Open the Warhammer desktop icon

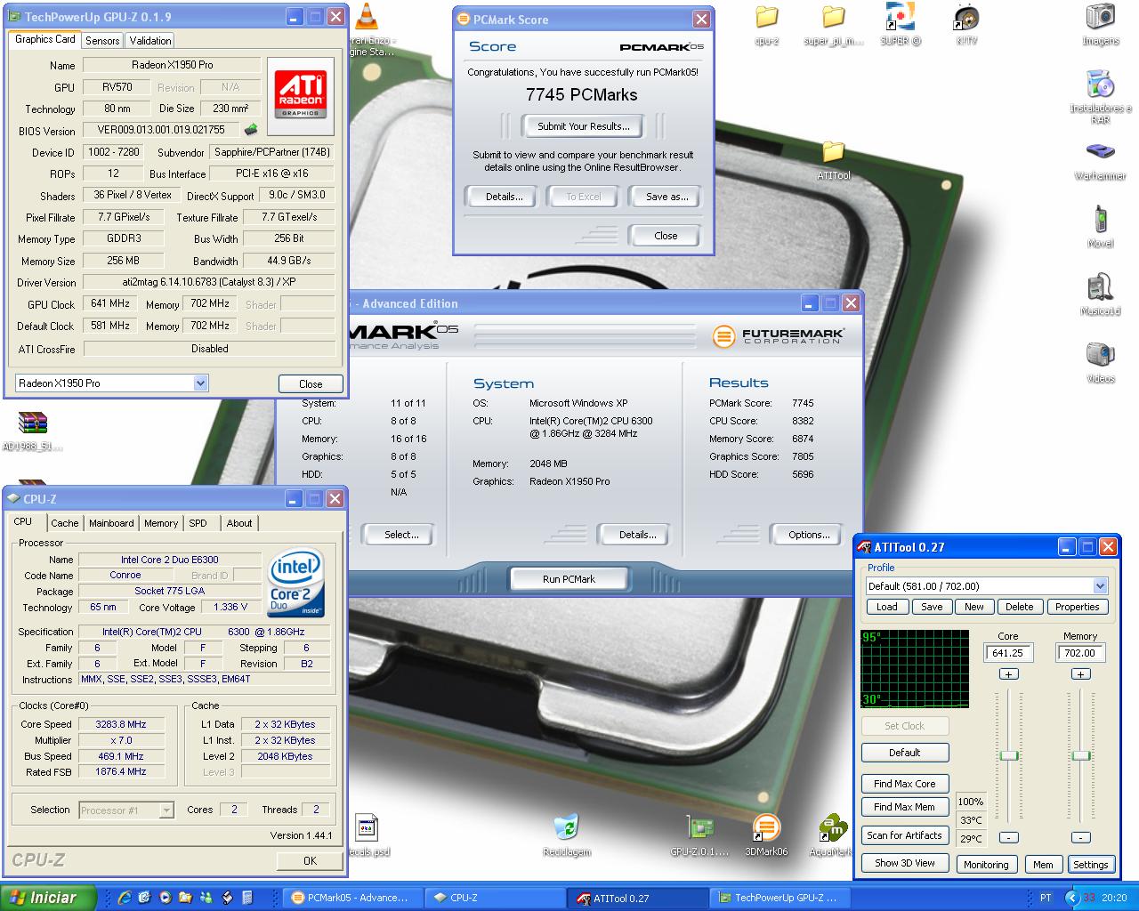pyautogui.click(x=1101, y=158)
